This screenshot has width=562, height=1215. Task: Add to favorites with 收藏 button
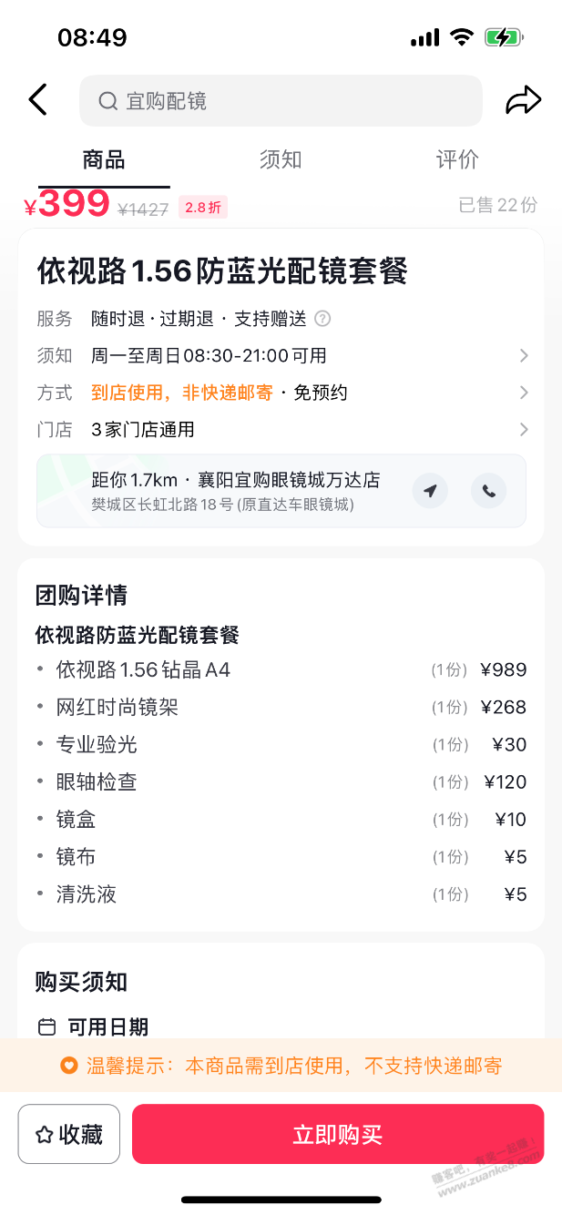click(69, 1134)
